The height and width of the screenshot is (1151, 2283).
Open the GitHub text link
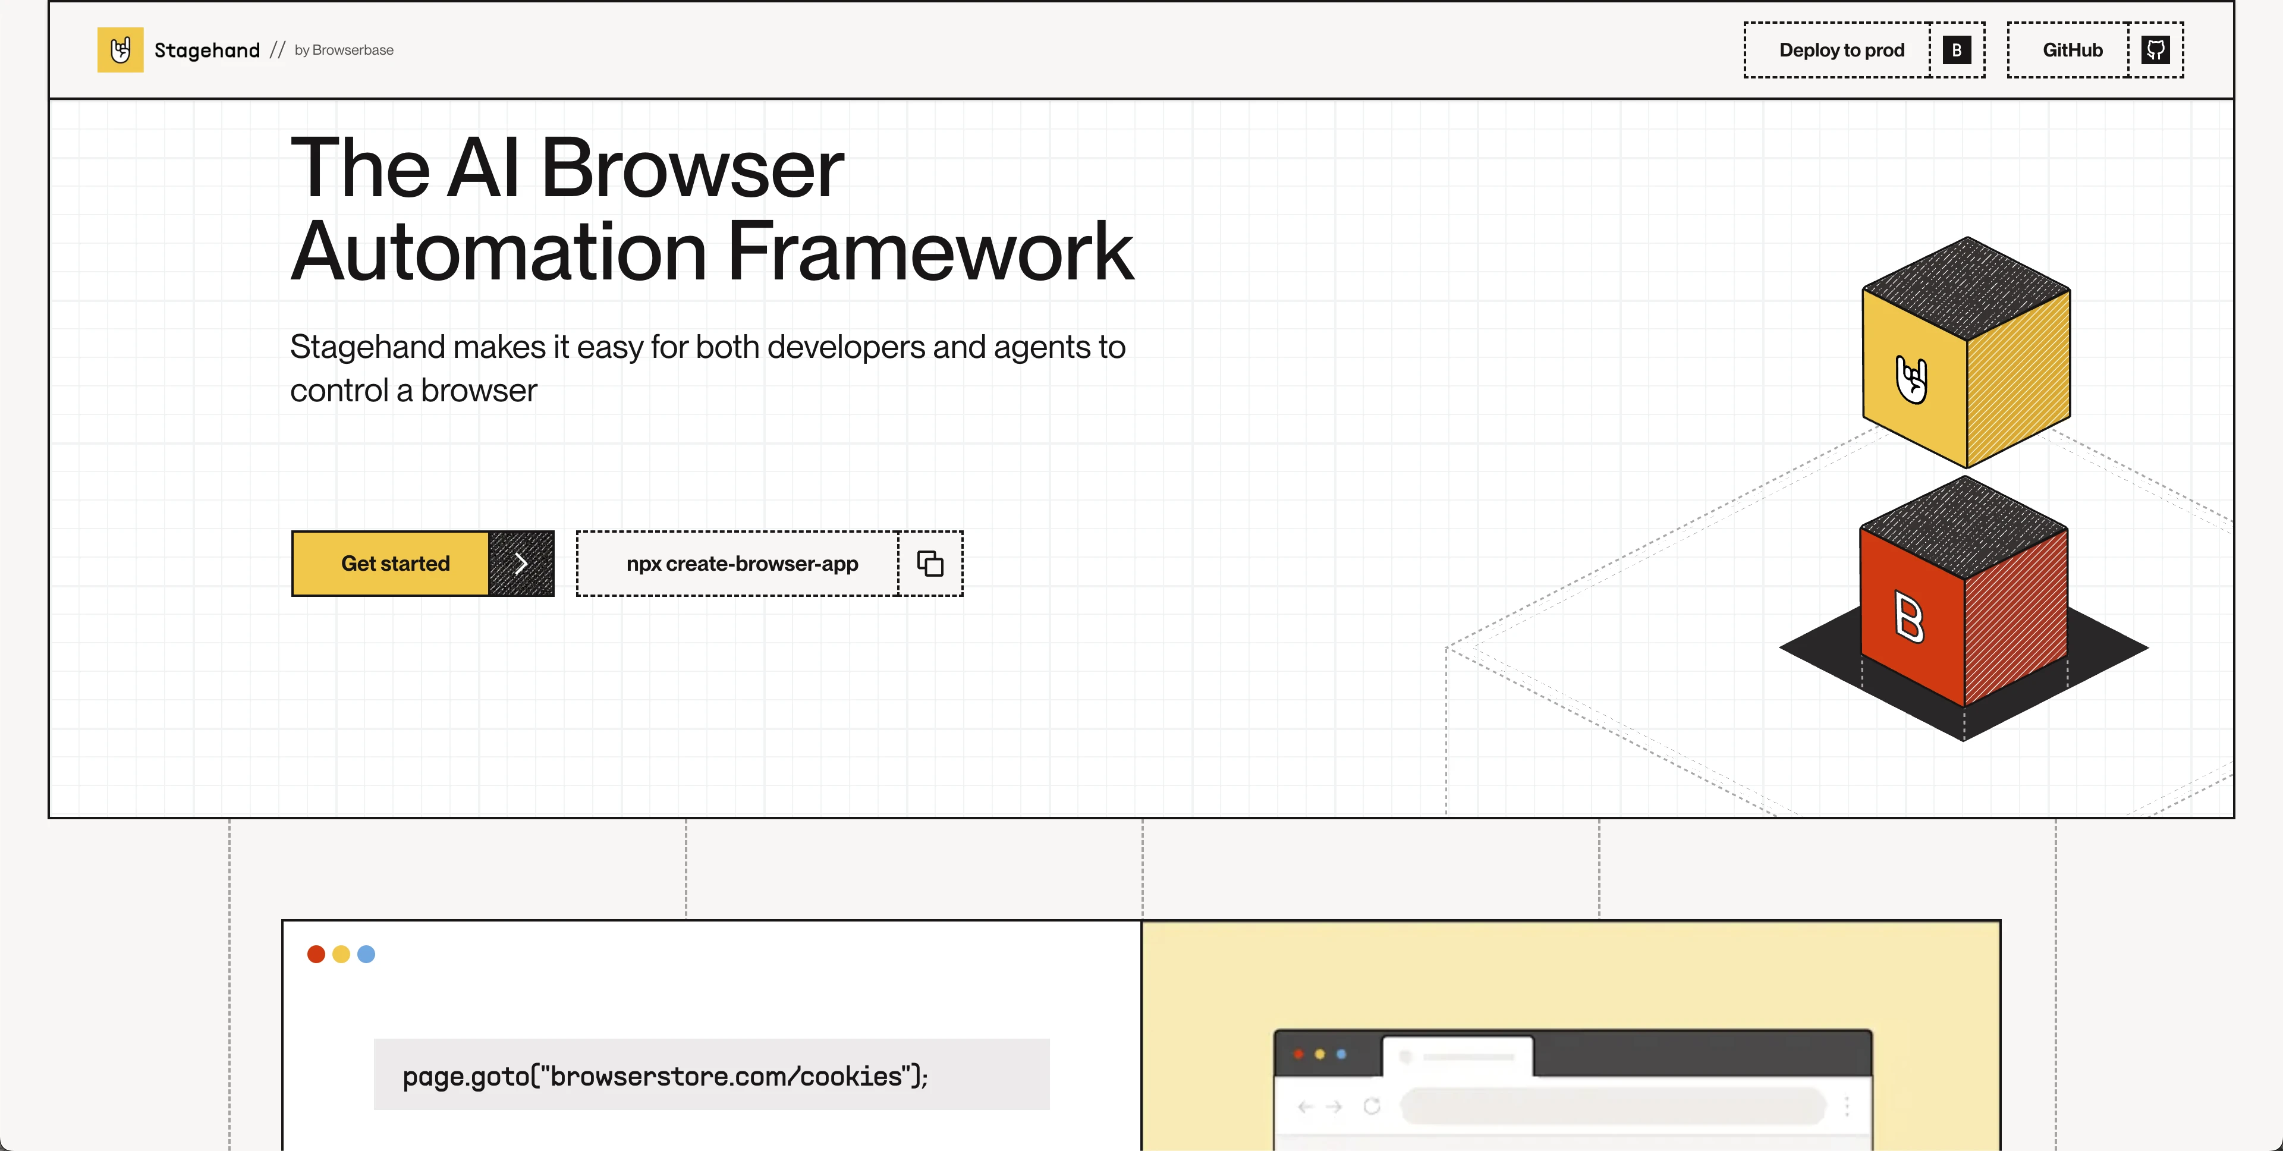pyautogui.click(x=2071, y=49)
